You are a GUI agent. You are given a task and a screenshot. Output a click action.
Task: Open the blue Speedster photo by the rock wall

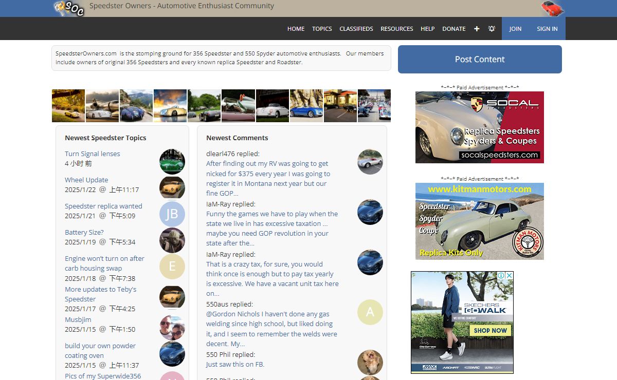(x=306, y=106)
